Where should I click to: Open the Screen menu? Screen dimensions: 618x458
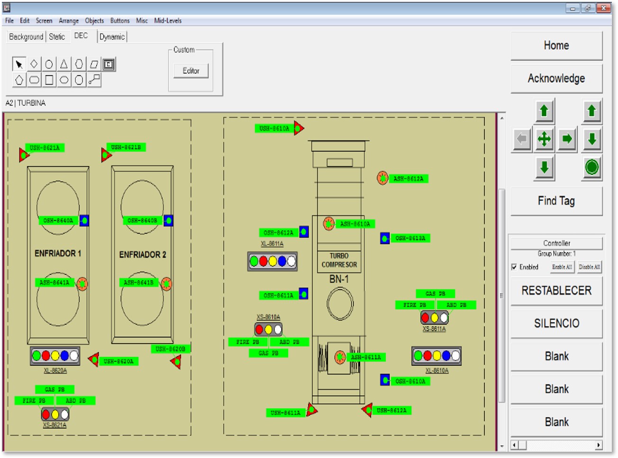click(44, 20)
